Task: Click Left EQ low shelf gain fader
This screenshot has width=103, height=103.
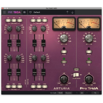Action: coord(9,72)
